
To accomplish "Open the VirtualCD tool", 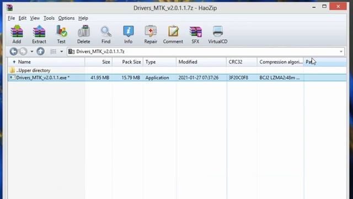I will [218, 34].
